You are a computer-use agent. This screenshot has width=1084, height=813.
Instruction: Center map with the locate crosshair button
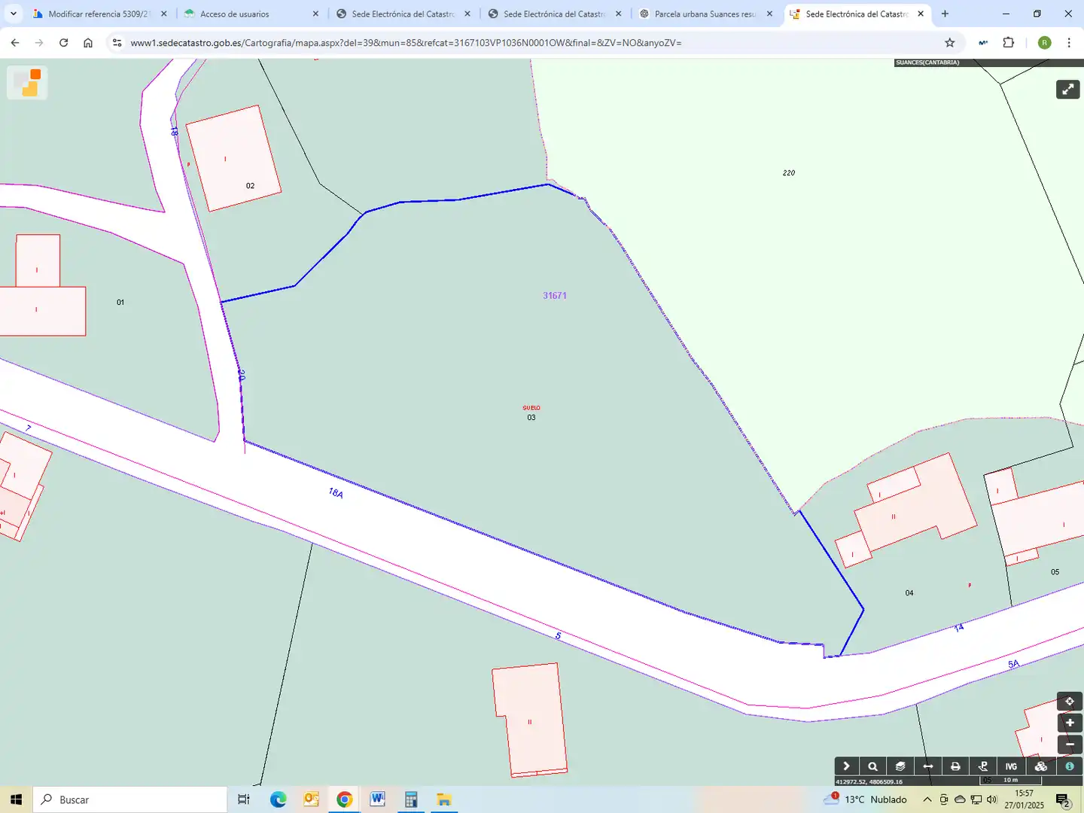coord(1070,702)
